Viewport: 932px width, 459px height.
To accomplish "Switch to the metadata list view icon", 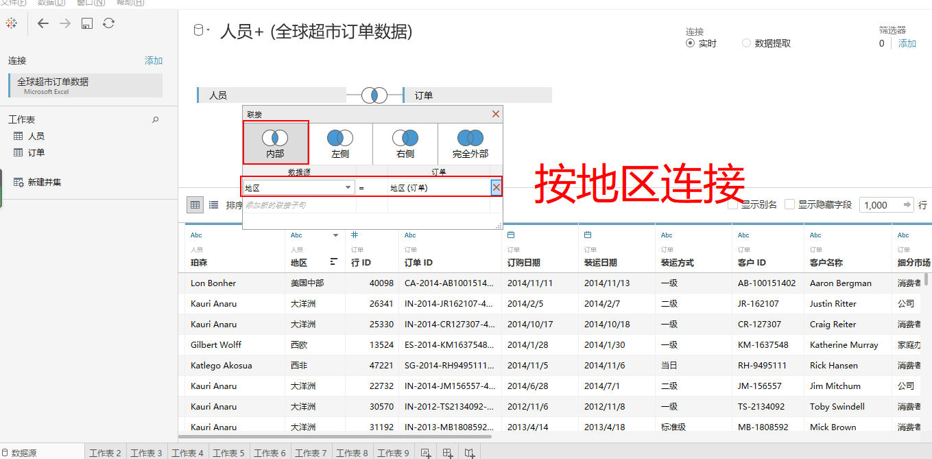I will tap(213, 204).
